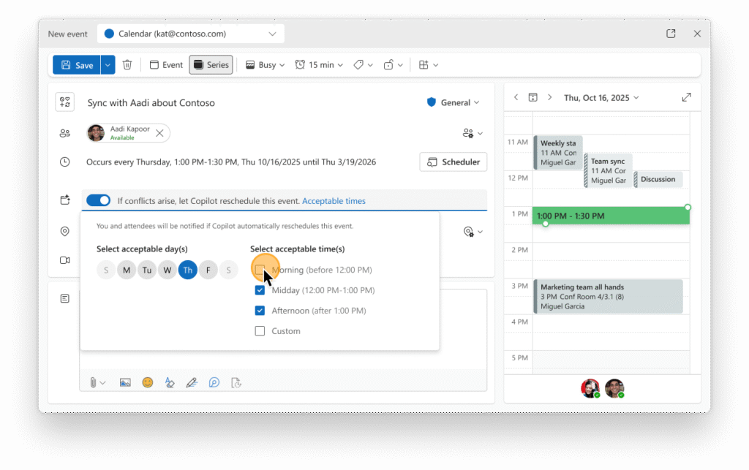Enable the Custom time checkbox
The width and height of the screenshot is (749, 470).
tap(260, 331)
